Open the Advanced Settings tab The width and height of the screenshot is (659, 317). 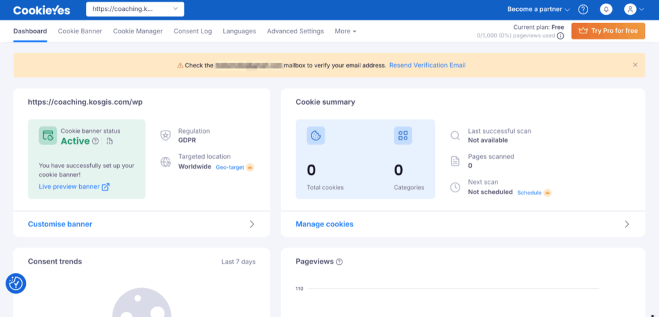(295, 31)
